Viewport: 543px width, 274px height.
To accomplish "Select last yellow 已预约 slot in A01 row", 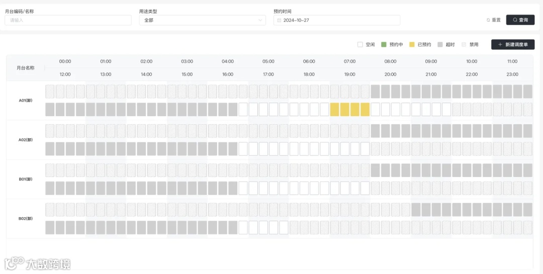I will click(x=365, y=110).
